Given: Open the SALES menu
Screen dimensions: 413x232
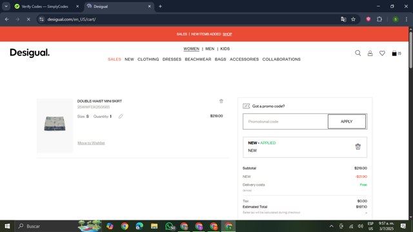Looking at the screenshot, I should pos(114,59).
